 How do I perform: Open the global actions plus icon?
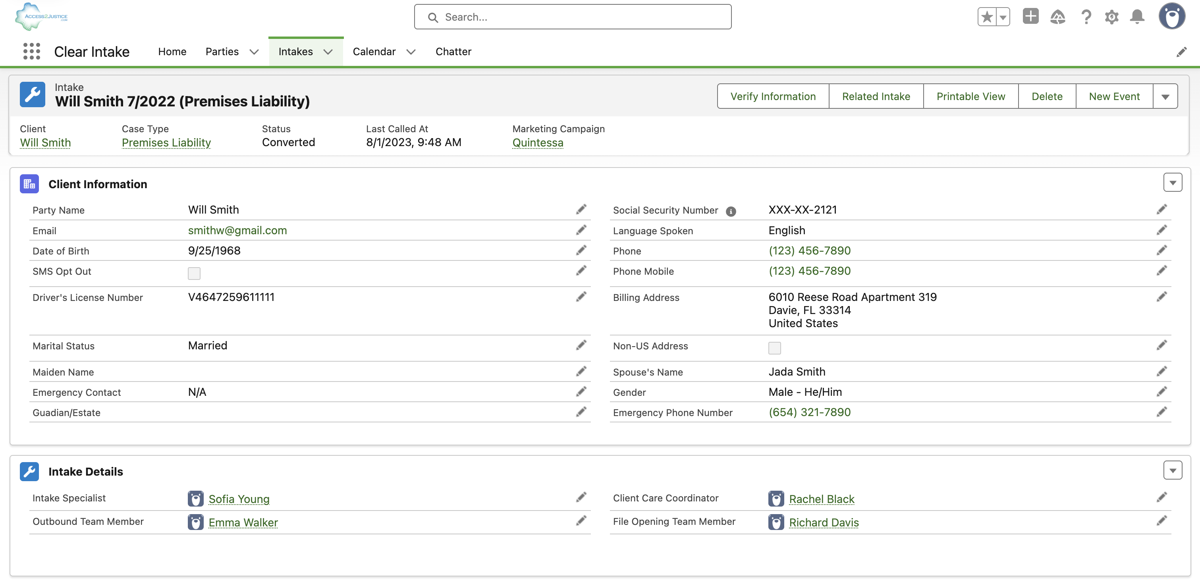pyautogui.click(x=1030, y=16)
